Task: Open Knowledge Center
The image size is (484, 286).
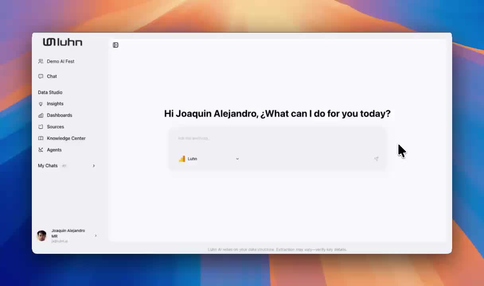Action: tap(66, 138)
